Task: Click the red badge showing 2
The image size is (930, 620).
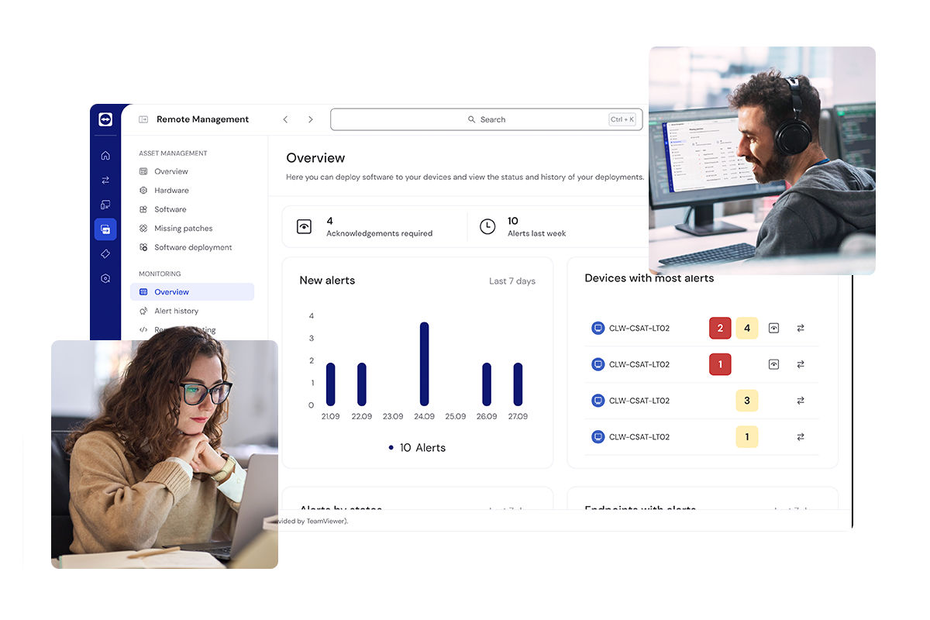Action: click(720, 328)
